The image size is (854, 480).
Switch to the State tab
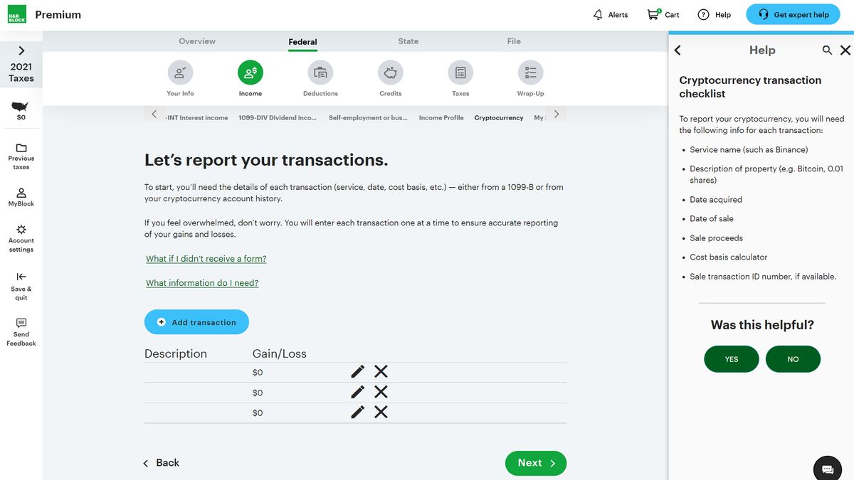408,41
